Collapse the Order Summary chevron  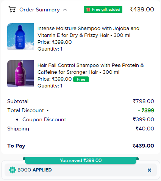coord(65,10)
